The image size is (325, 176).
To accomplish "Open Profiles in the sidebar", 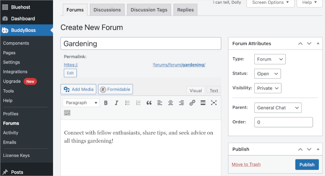I will tap(11, 114).
